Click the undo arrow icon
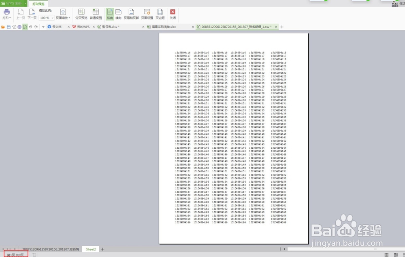This screenshot has height=257, width=405. 30,27
